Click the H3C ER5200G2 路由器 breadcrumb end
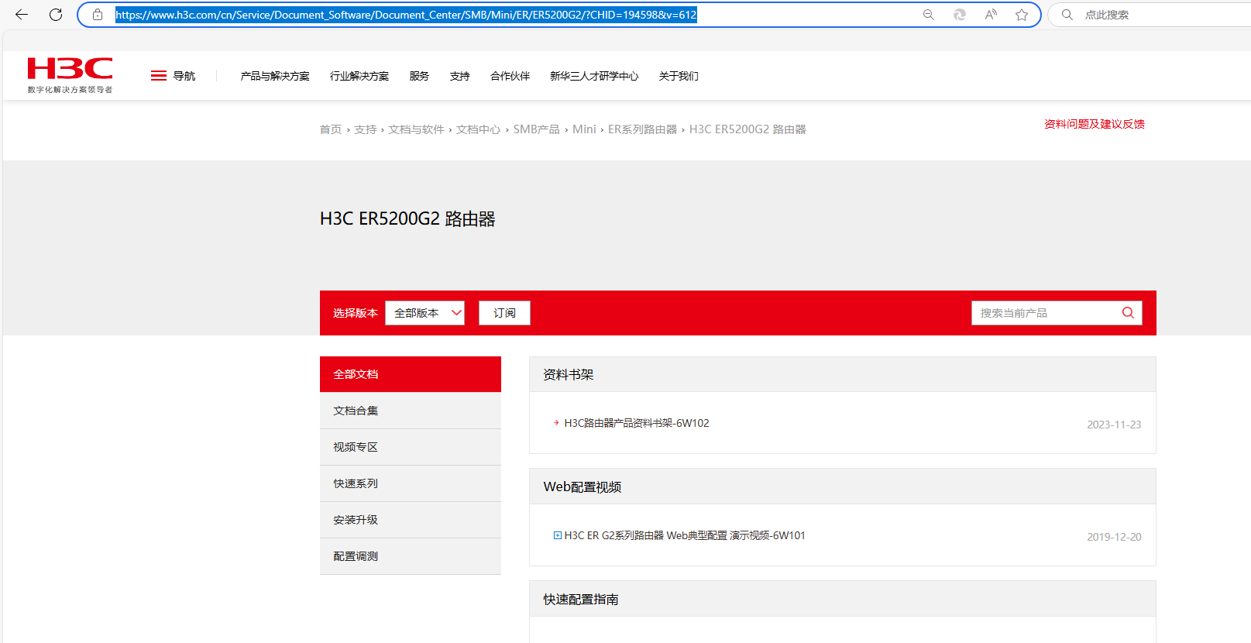 click(x=748, y=129)
